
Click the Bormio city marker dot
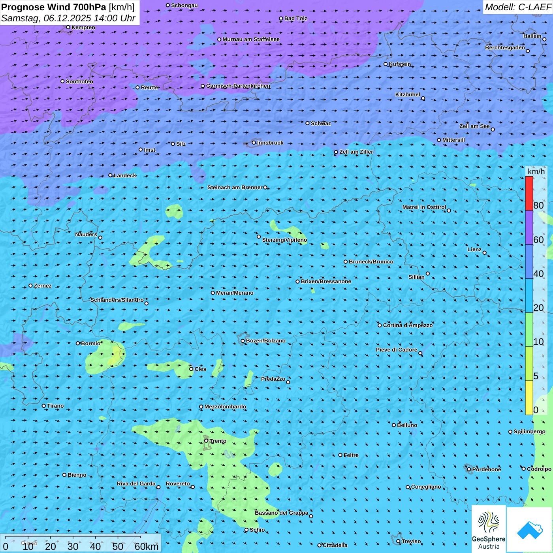(78, 343)
